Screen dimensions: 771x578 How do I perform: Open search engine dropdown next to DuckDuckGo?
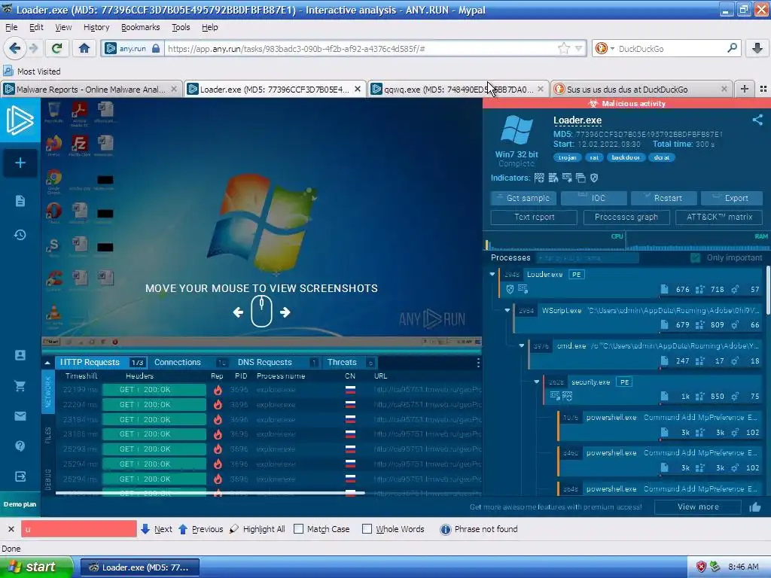click(x=612, y=48)
